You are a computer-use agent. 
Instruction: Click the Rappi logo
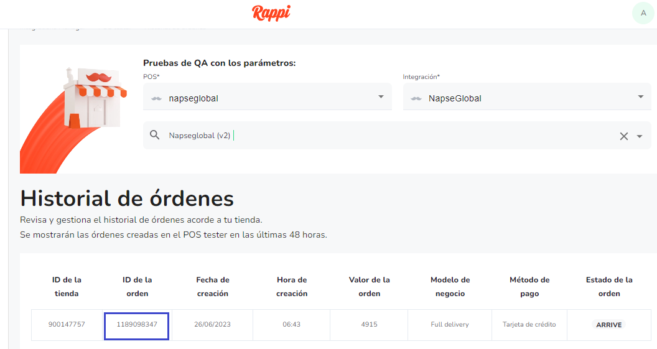pyautogui.click(x=271, y=13)
